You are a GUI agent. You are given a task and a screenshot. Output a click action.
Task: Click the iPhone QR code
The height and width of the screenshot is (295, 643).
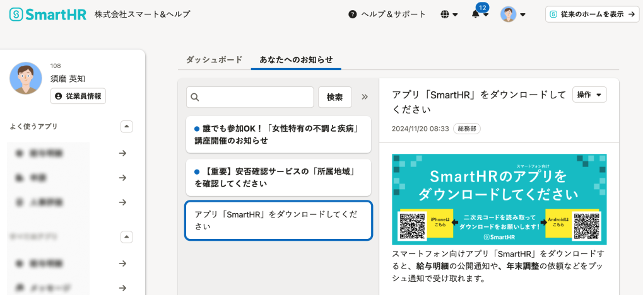[x=411, y=226]
